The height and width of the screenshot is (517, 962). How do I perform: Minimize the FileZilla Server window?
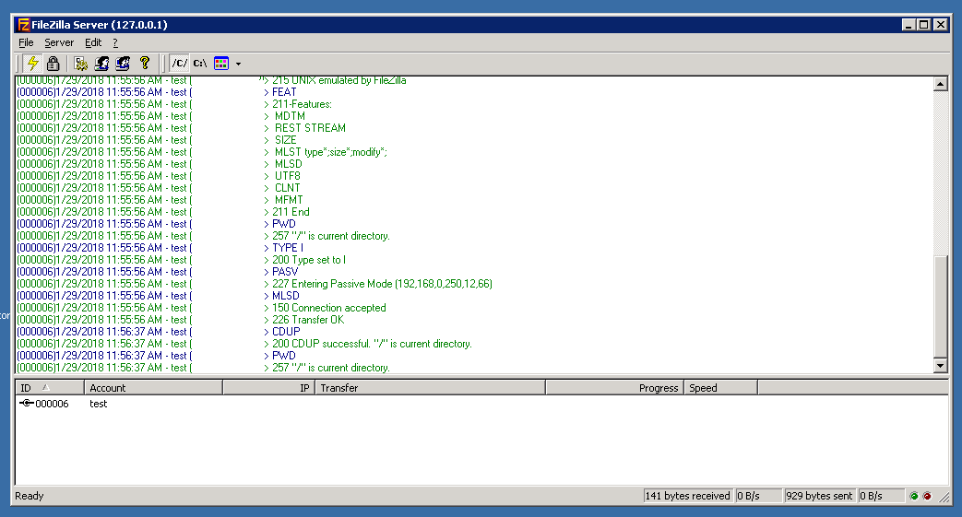pyautogui.click(x=909, y=25)
